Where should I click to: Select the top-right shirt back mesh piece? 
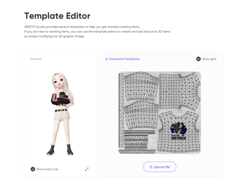180,91
